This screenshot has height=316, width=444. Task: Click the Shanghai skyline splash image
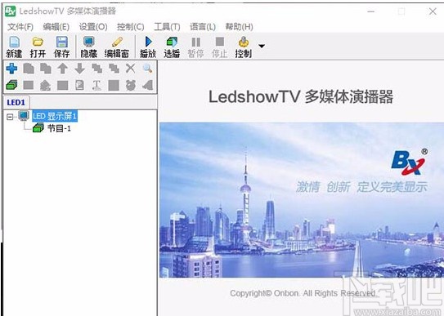[302, 200]
